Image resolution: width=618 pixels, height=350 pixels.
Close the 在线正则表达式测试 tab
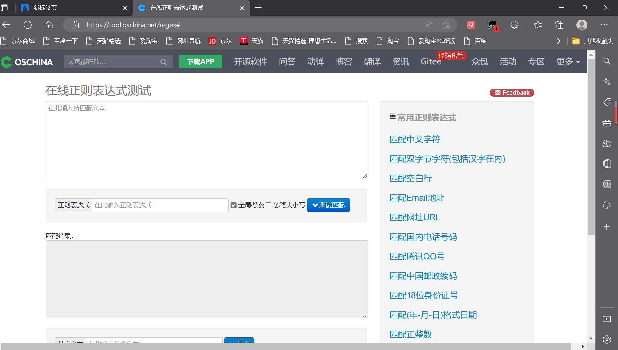click(242, 8)
